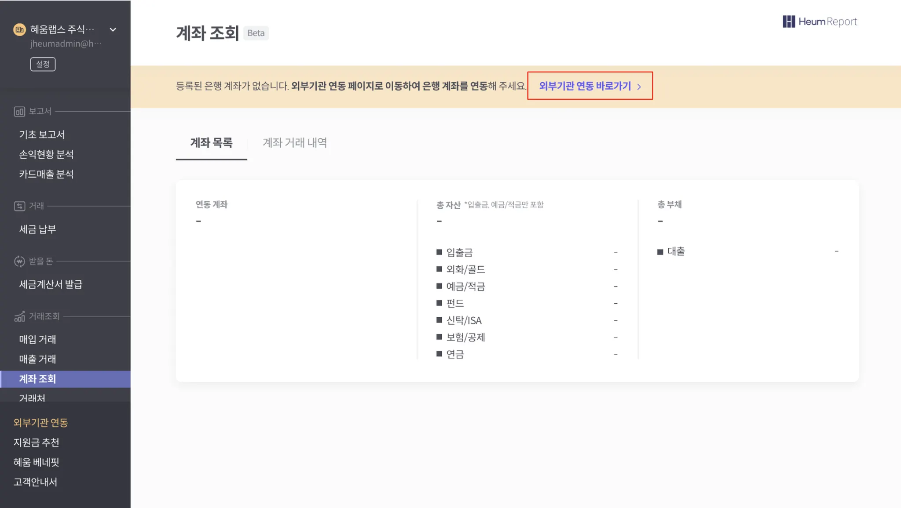
Task: Click the 받을 돈 won-coin icon
Action: 19,261
